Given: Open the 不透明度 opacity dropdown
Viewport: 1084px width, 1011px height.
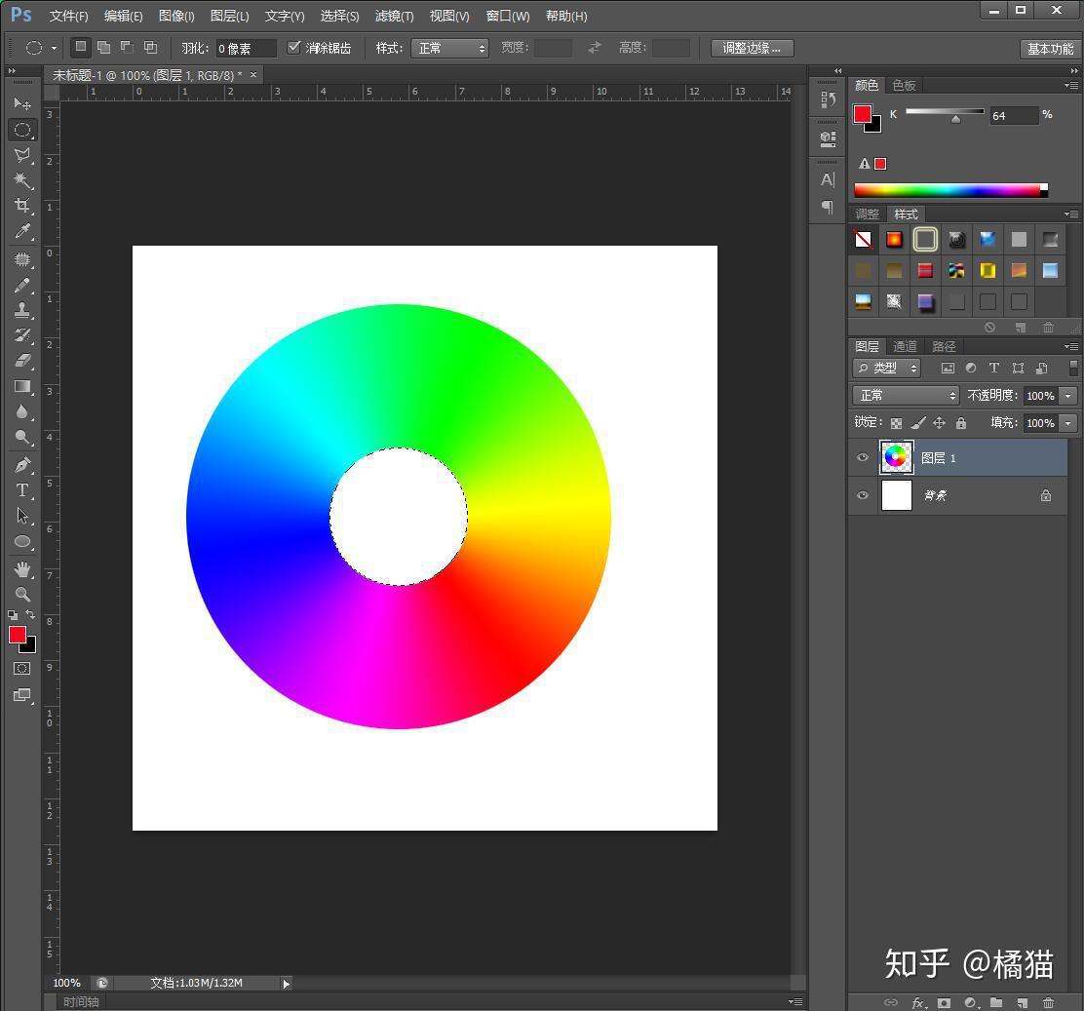Looking at the screenshot, I should [x=1068, y=395].
